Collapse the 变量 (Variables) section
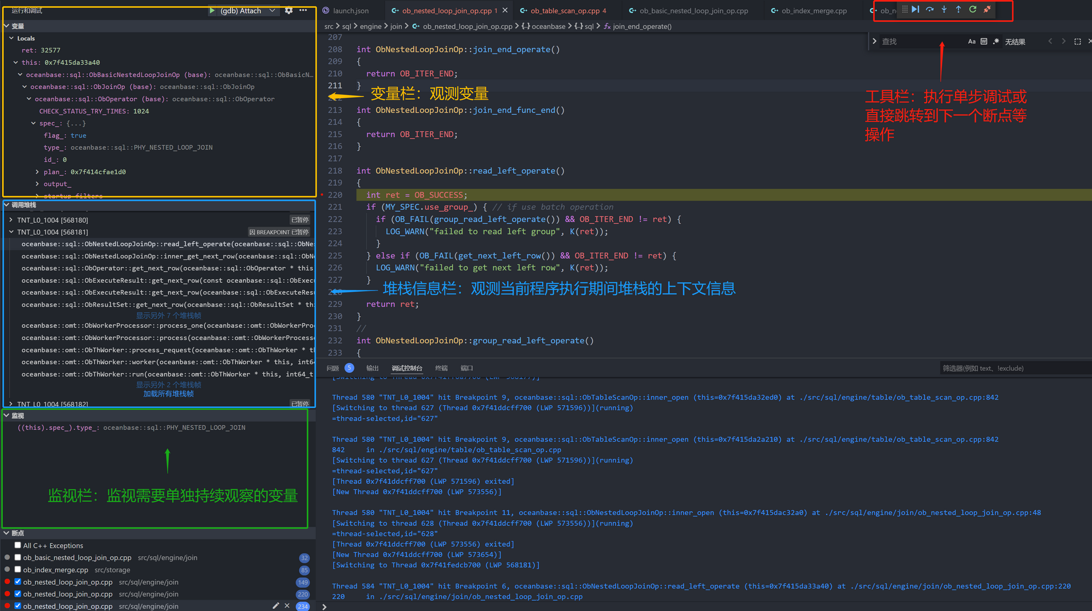 [7, 26]
